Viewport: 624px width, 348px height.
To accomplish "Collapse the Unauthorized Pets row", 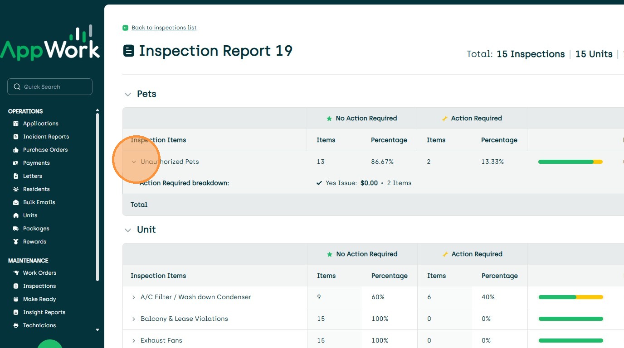I will 134,162.
